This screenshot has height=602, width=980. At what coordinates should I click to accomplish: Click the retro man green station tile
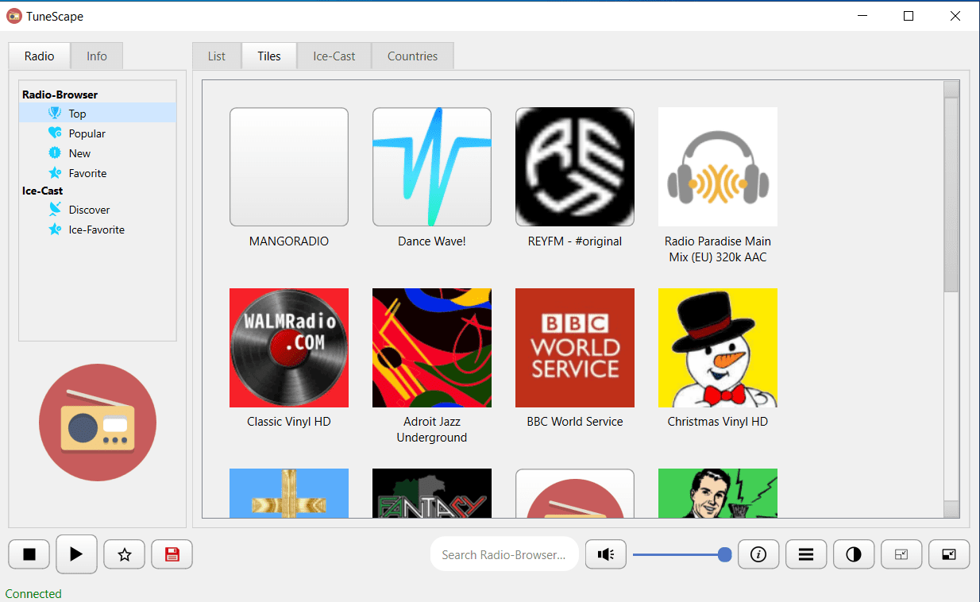tap(718, 493)
